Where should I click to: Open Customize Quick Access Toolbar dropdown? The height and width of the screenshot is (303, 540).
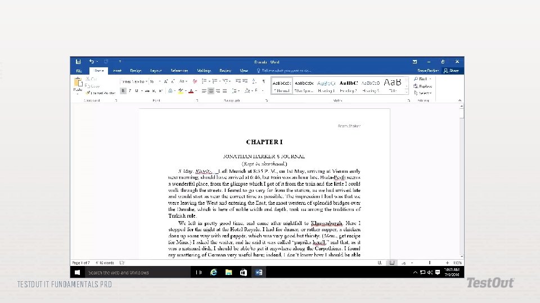click(120, 62)
